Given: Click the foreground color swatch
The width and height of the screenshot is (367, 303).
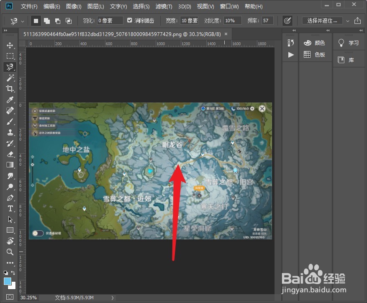Looking at the screenshot, I should [x=8, y=281].
